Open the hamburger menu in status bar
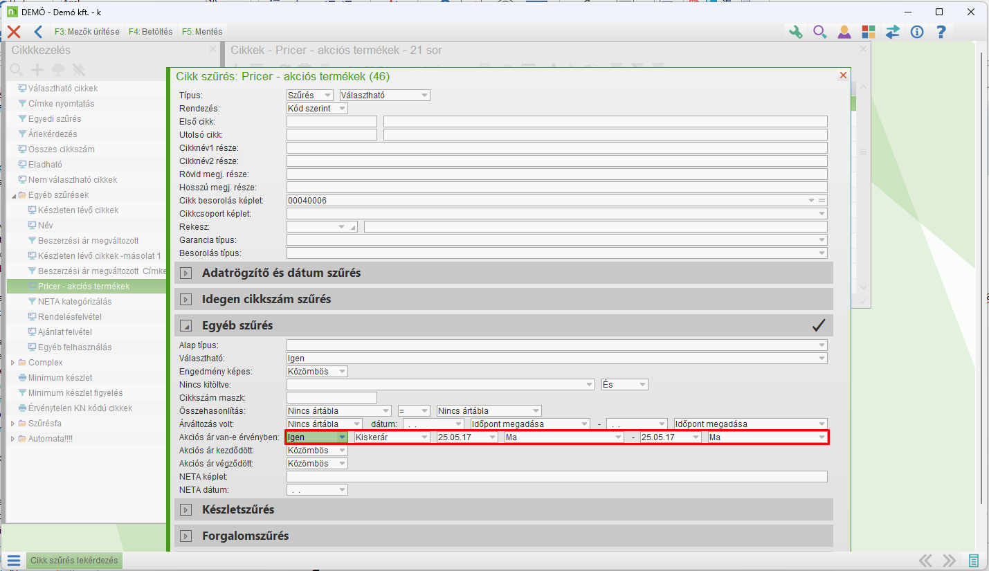The height and width of the screenshot is (571, 989). click(x=14, y=561)
